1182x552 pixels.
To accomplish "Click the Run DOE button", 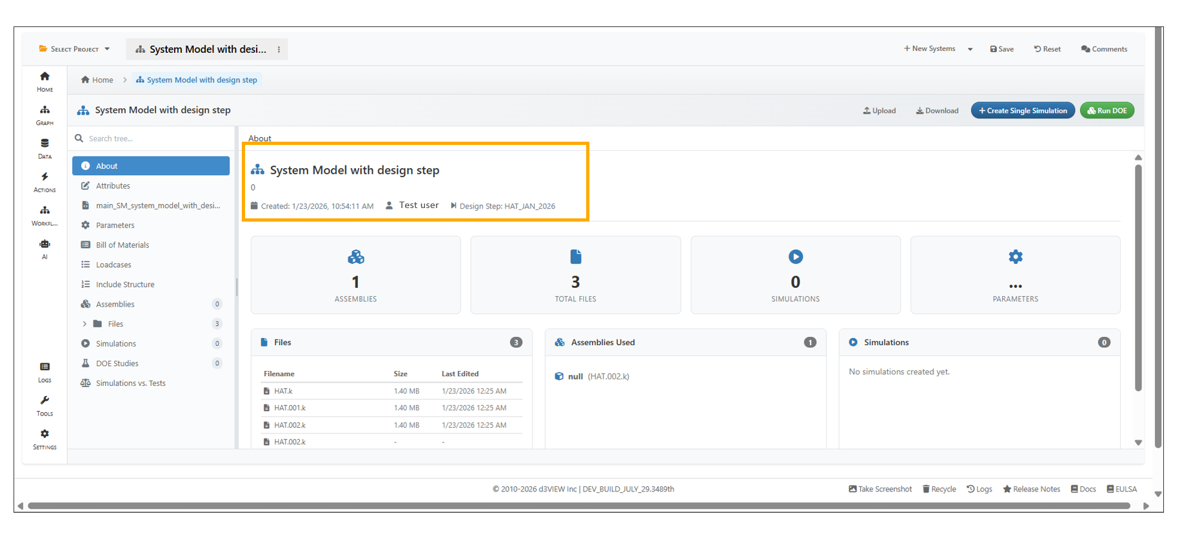I will click(1107, 111).
